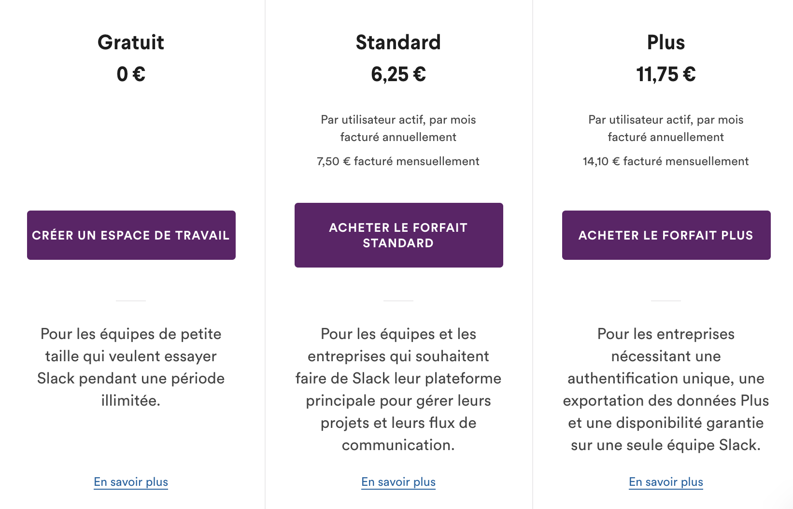Select the Plus plan heading
This screenshot has height=509, width=793.
click(x=666, y=42)
